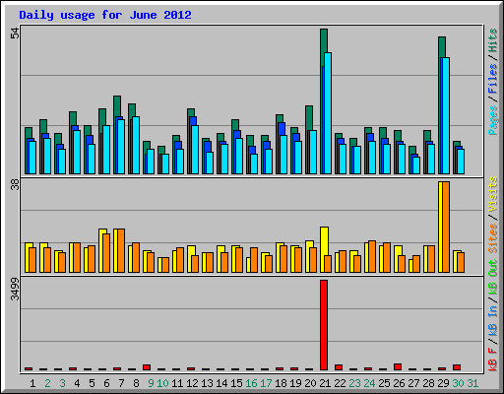Click the small red kB bar for day 9
This screenshot has height=394, width=504.
click(x=147, y=367)
